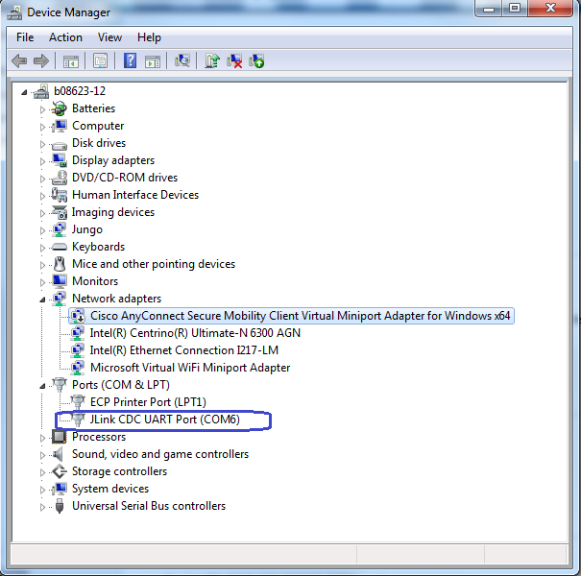Image resolution: width=581 pixels, height=576 pixels.
Task: Click the Cisco AnyConnect adapter icon
Action: [x=78, y=316]
